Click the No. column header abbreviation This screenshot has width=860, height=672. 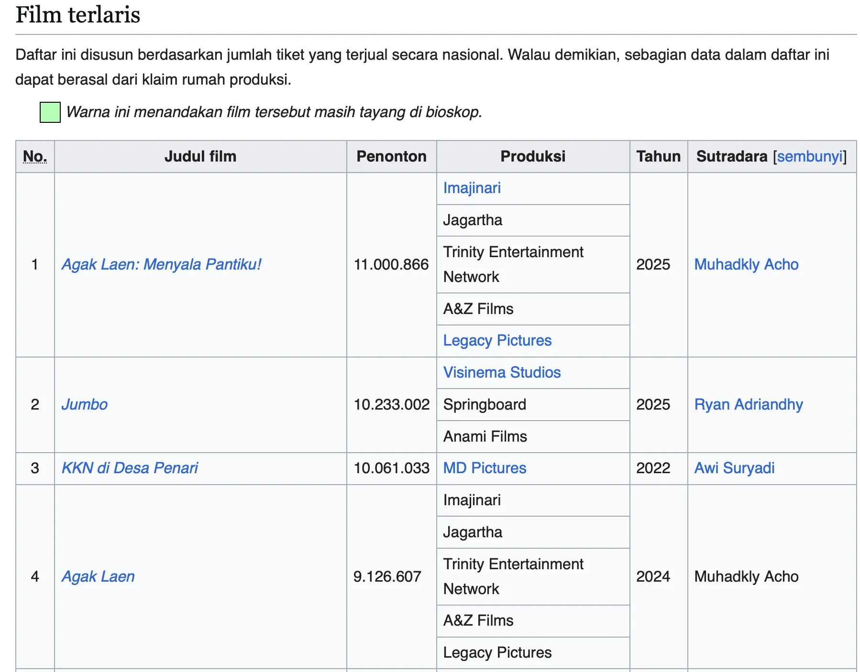point(35,156)
